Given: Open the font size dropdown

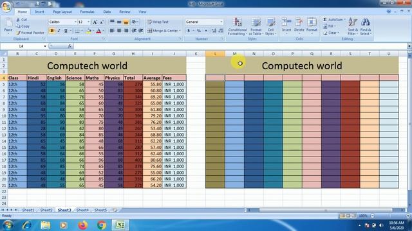Looking at the screenshot, I should tap(89, 22).
